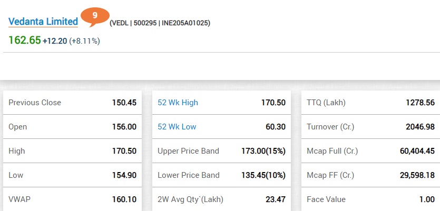440x211 pixels.
Task: Select the 2W Avg Qty (Lakh) label
Action: tap(191, 199)
